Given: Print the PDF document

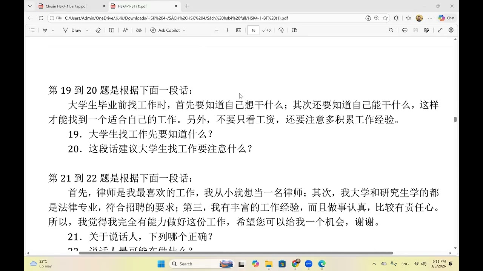Looking at the screenshot, I should [405, 30].
